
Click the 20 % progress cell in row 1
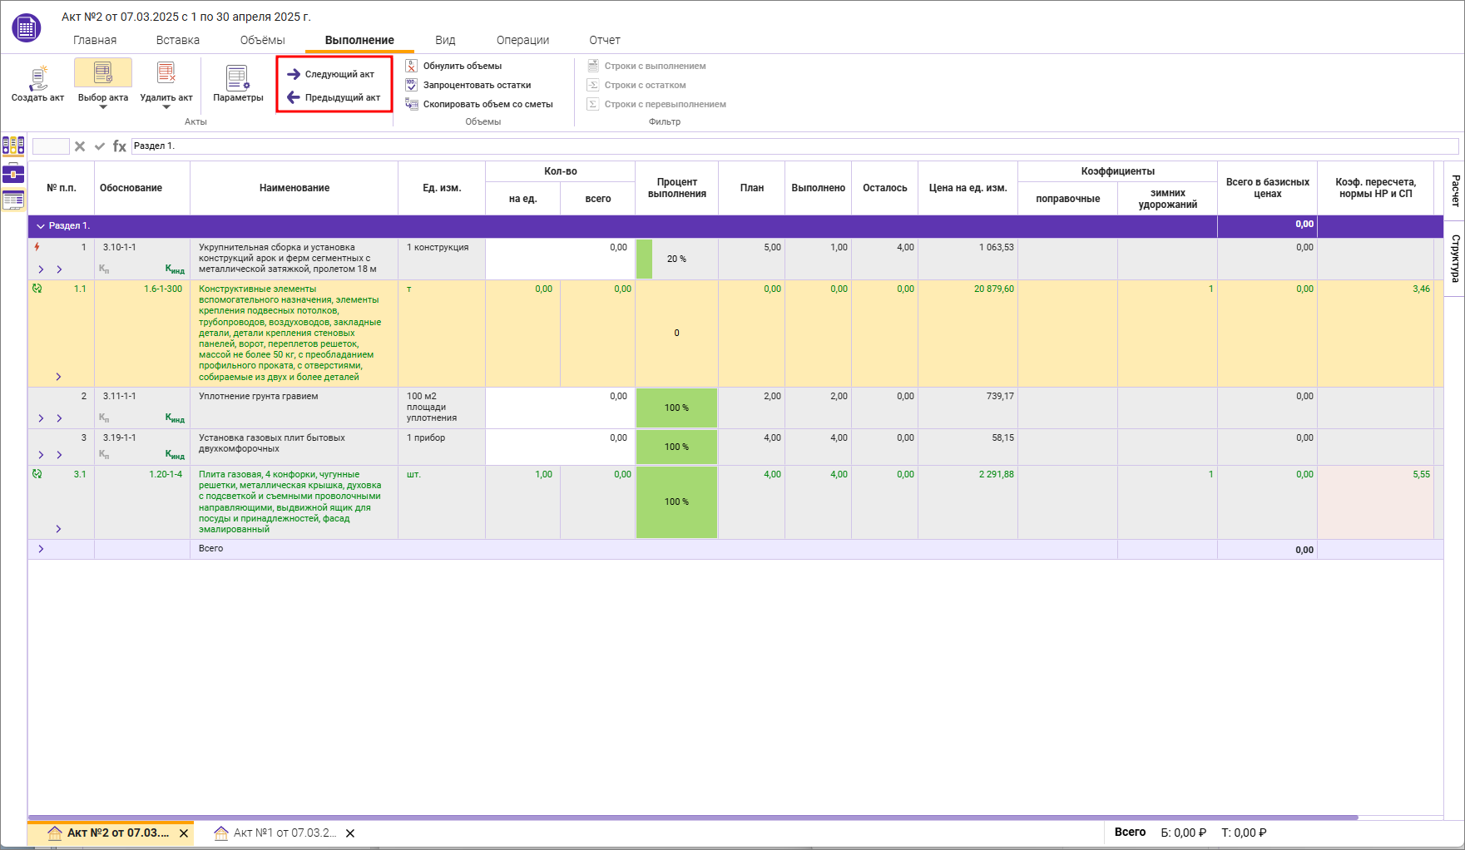676,259
